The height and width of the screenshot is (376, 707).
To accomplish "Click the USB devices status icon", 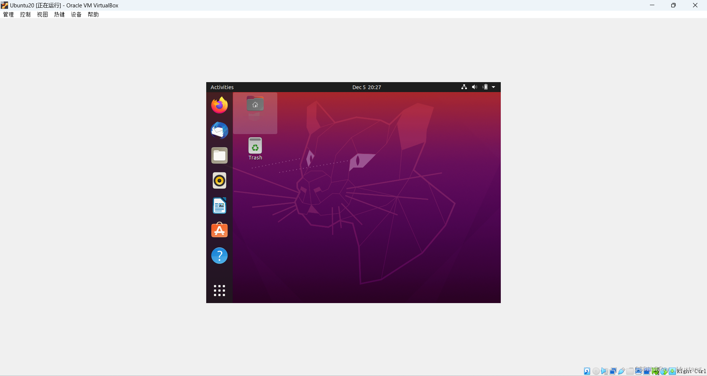I will [622, 371].
